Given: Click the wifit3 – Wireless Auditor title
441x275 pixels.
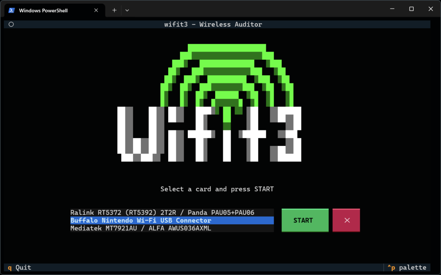Looking at the screenshot, I should tap(213, 25).
